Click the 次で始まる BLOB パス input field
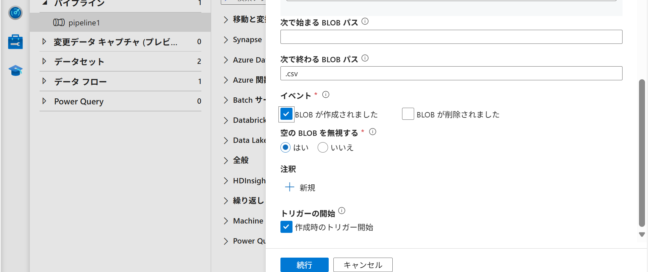 pyautogui.click(x=451, y=37)
